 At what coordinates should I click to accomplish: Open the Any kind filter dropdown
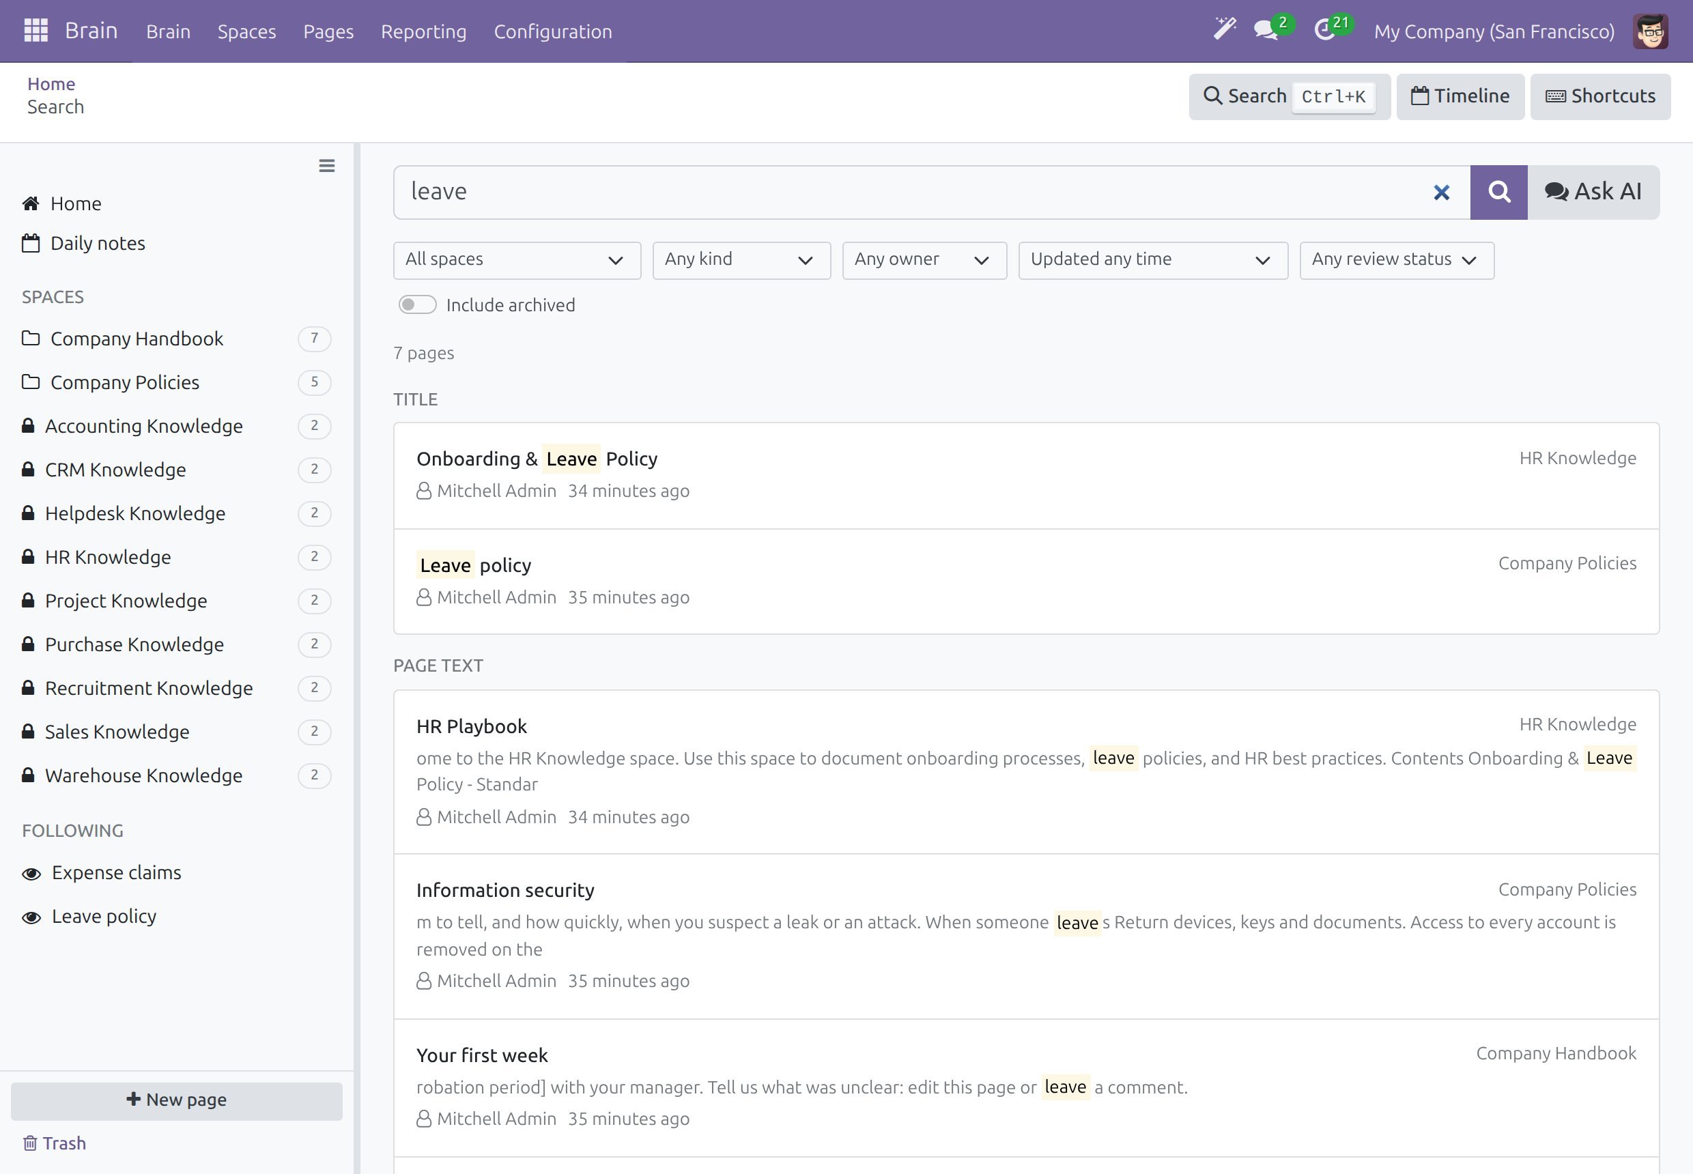pyautogui.click(x=741, y=259)
